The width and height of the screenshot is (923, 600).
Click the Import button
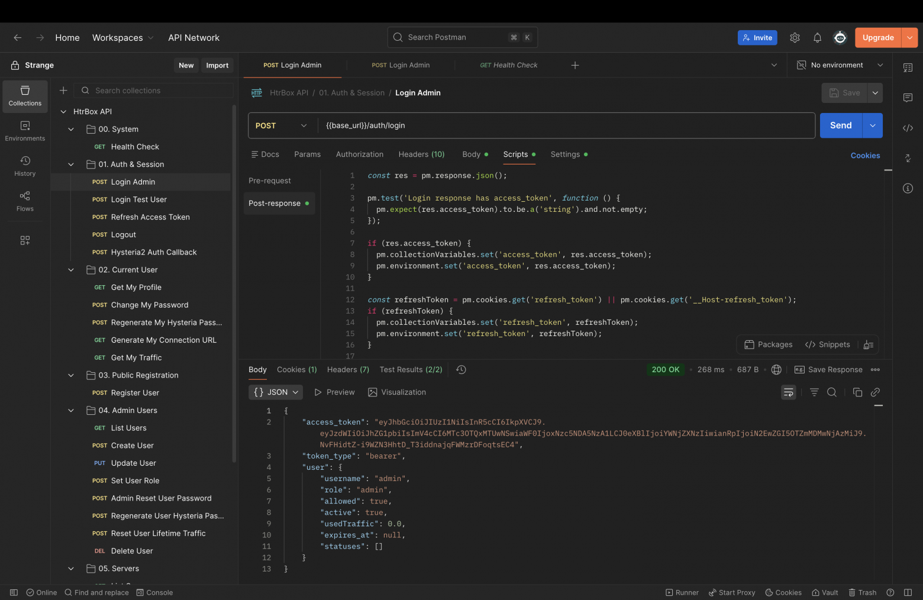point(217,65)
